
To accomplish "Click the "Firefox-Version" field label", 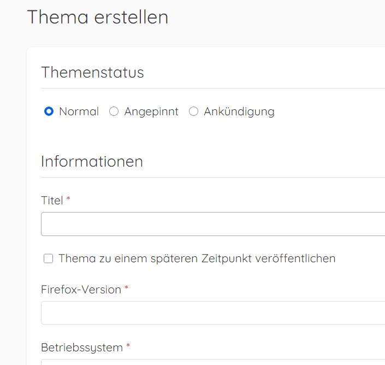I will point(81,290).
